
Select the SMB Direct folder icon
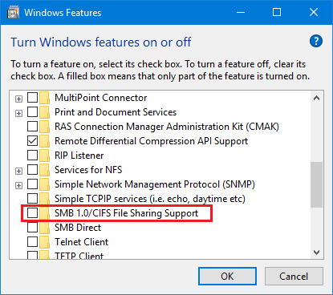click(x=44, y=228)
